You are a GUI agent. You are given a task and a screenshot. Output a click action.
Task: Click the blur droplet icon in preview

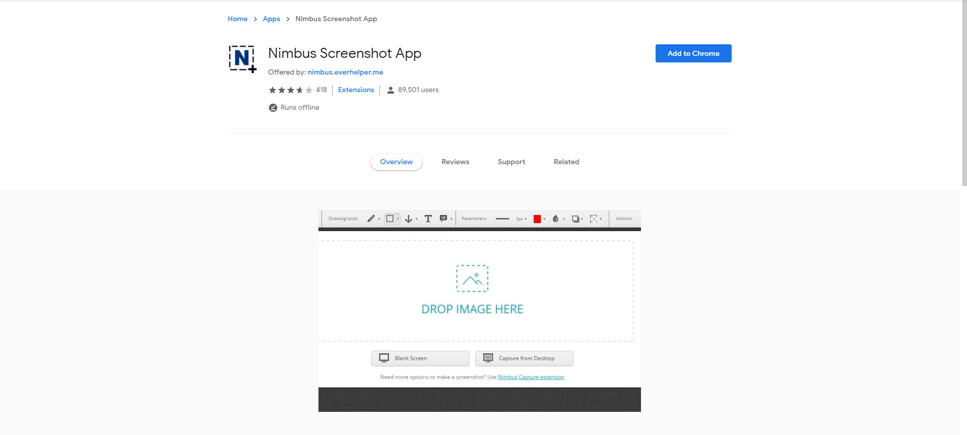(x=555, y=219)
